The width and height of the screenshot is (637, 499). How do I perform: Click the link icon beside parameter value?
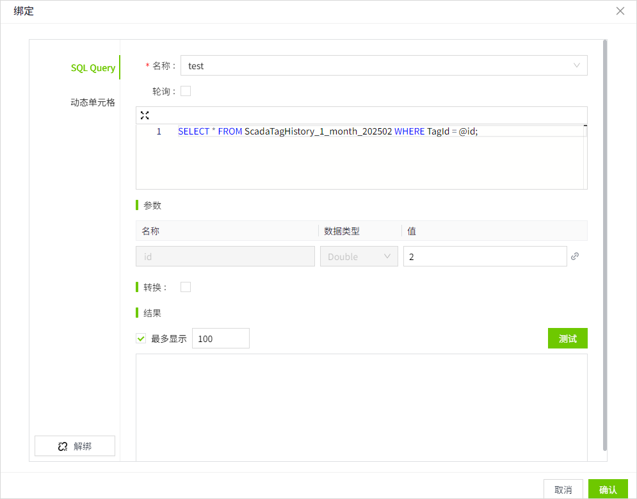tap(575, 256)
